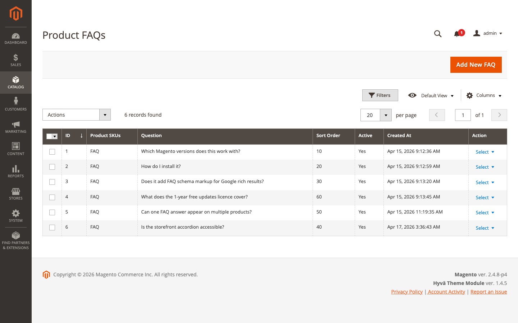518x323 pixels.
Task: Click the 'Apr 17, 2026 3:36:43 AM' cell
Action: pyautogui.click(x=426, y=227)
